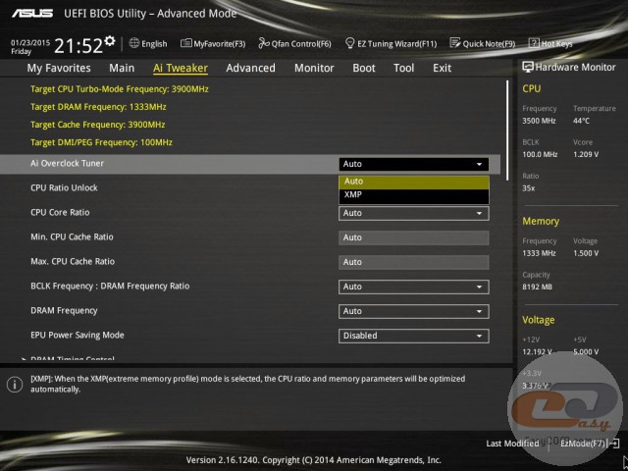This screenshot has height=471, width=628.
Task: Switch to the Main tab
Action: 122,68
